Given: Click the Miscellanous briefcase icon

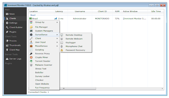Looking at the screenshot, I should [31, 46].
